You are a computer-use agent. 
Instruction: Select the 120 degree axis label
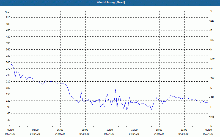click(8, 101)
